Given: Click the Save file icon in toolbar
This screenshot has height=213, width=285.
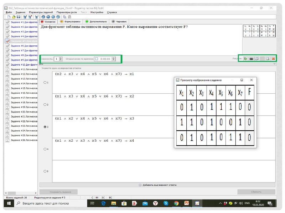Looking at the screenshot, I should 18,17.
